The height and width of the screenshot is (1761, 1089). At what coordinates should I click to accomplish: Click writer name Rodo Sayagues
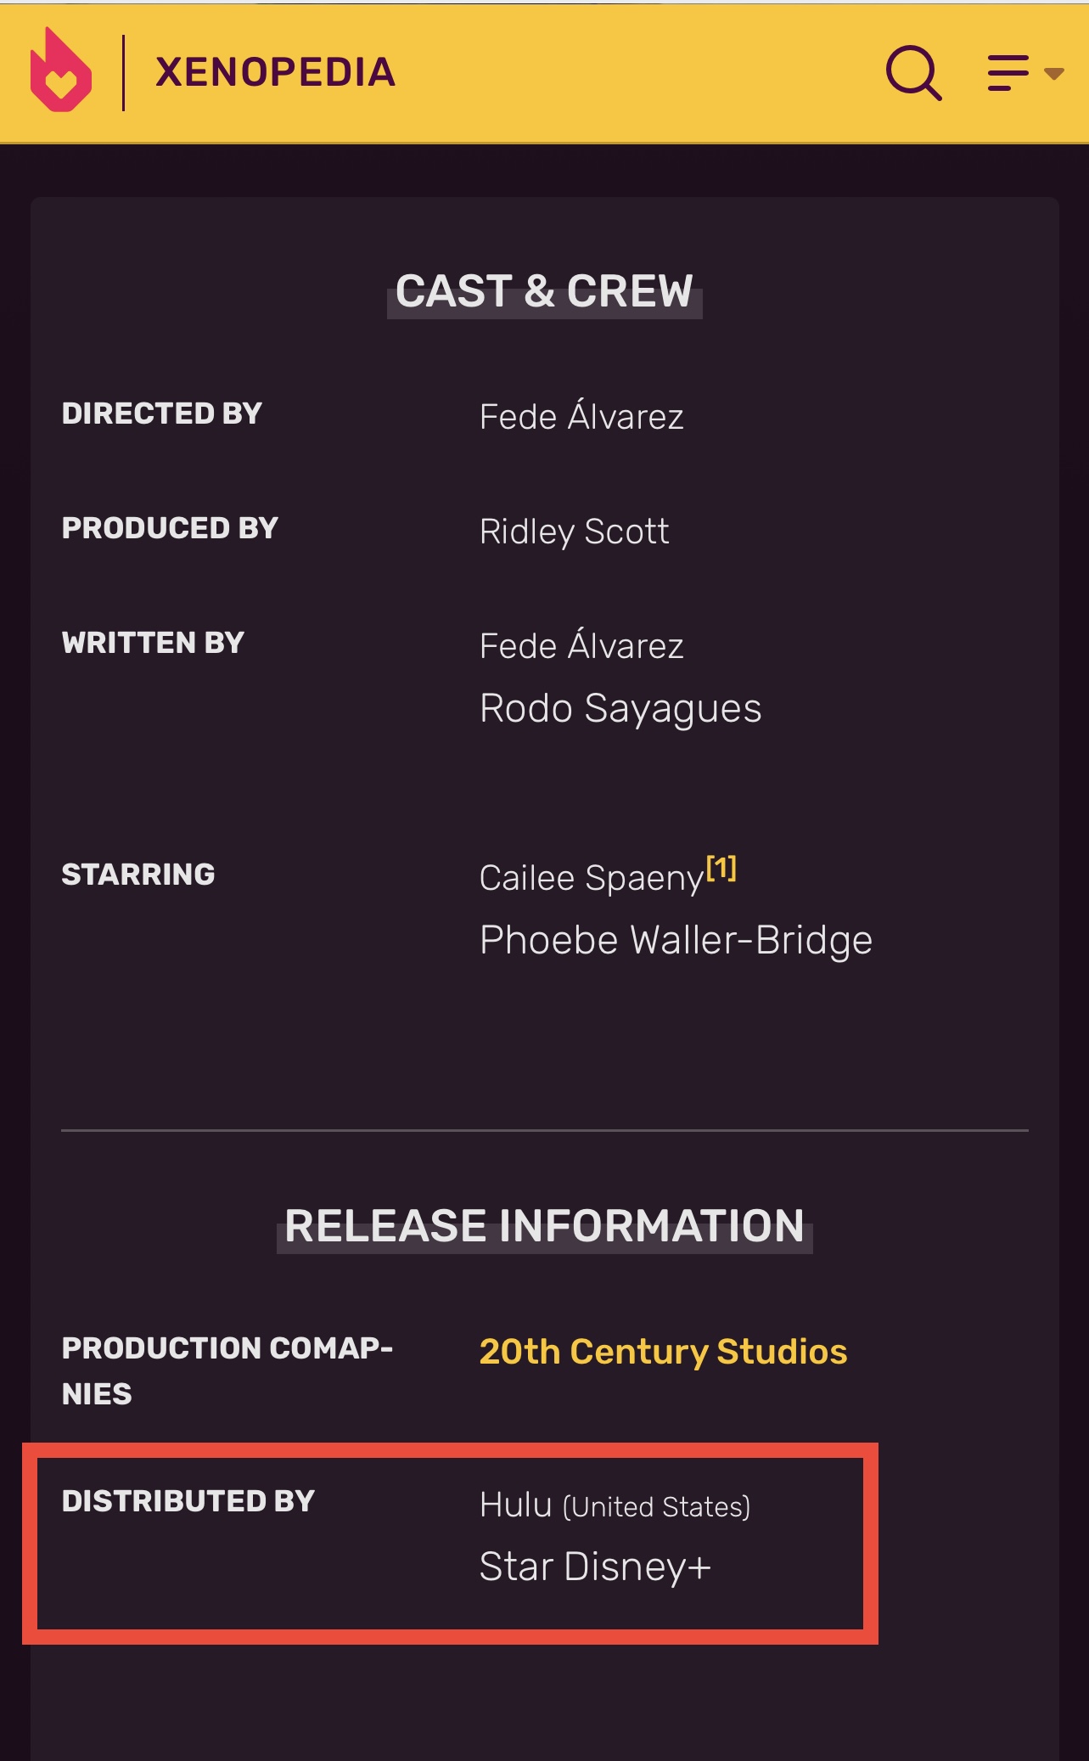tap(620, 709)
